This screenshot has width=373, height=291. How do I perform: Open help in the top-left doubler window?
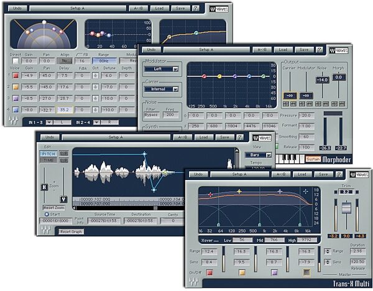pyautogui.click(x=196, y=8)
